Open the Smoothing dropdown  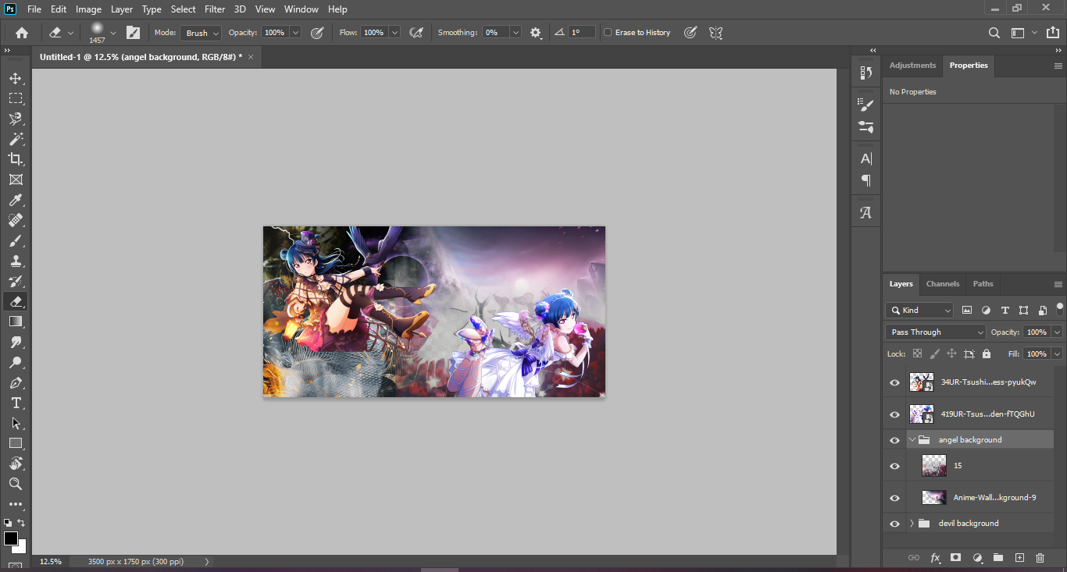tap(516, 33)
